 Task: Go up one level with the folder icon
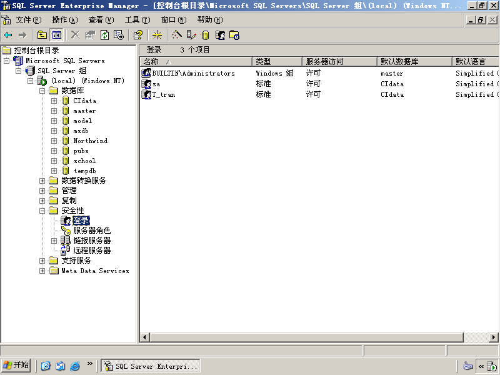[42, 35]
